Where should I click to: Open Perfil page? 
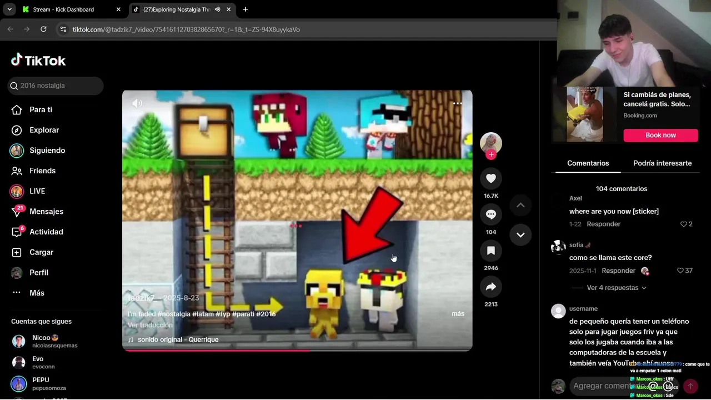click(x=30, y=273)
